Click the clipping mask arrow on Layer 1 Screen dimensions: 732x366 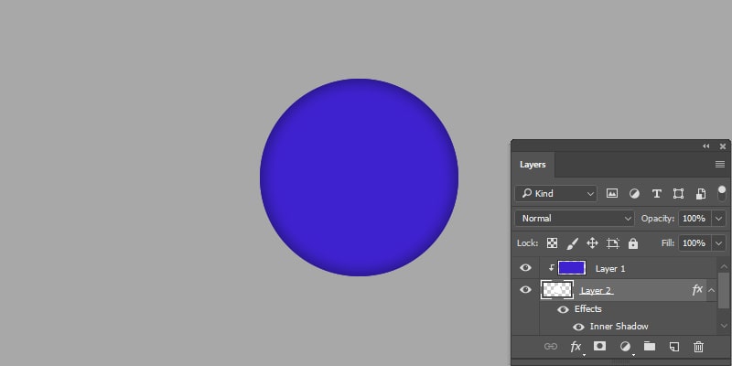pyautogui.click(x=552, y=267)
